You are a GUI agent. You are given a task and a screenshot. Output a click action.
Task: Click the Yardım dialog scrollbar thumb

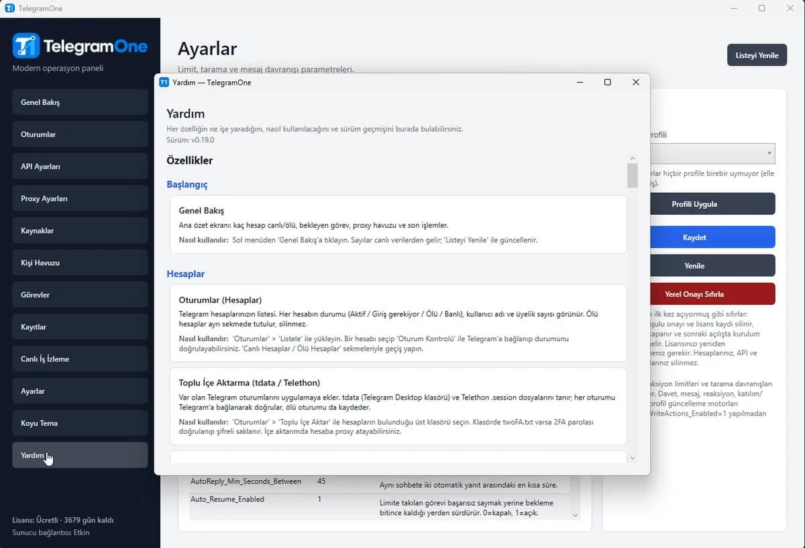632,175
